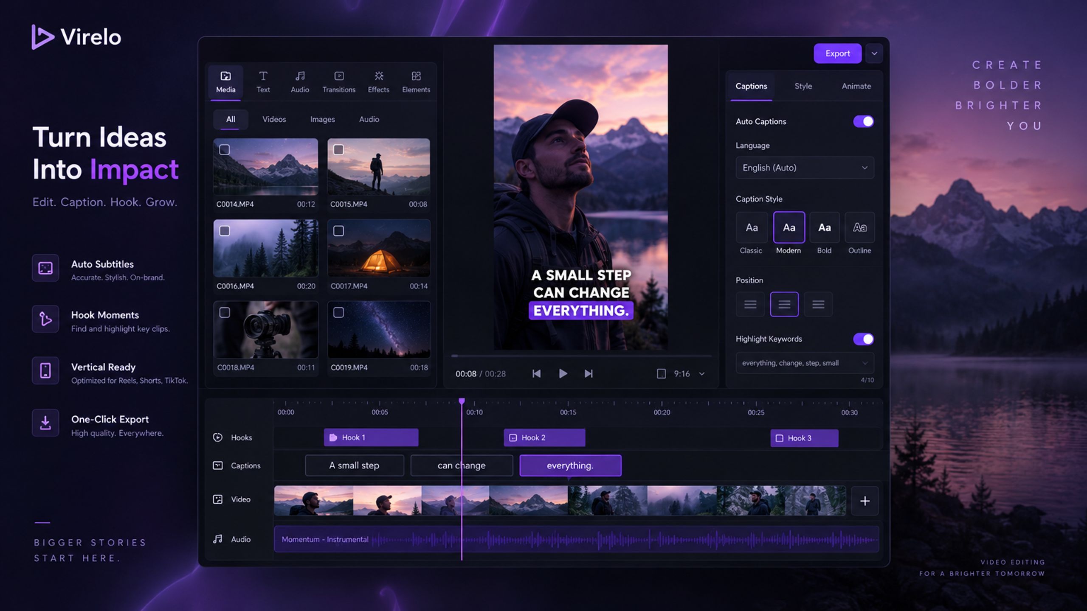
Task: Click the timeline playhead marker
Action: tap(462, 401)
